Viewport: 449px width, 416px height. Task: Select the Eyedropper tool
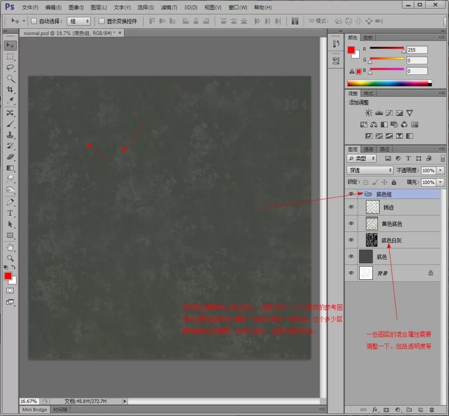tap(10, 100)
